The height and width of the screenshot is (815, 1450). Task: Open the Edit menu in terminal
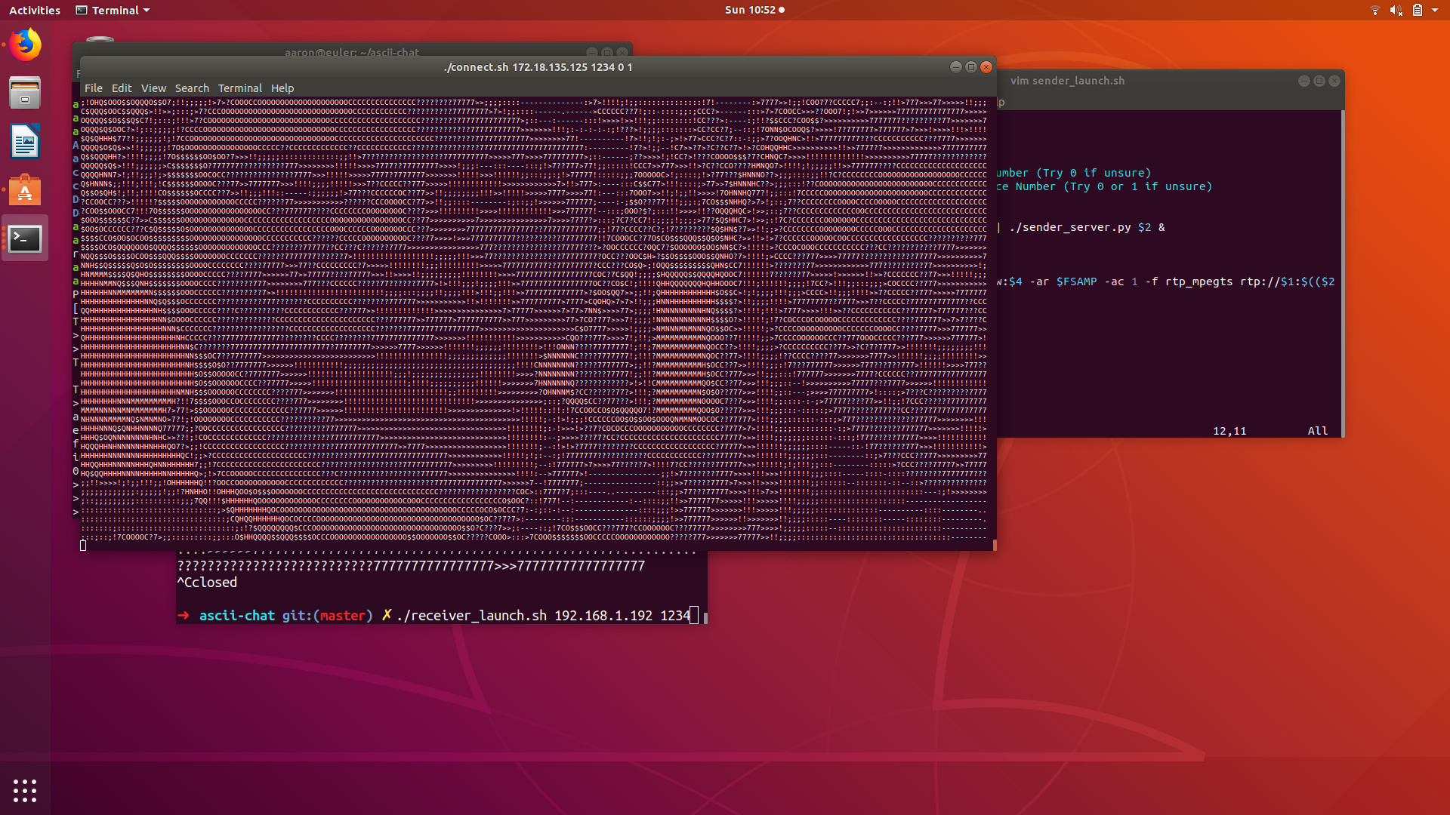(121, 88)
